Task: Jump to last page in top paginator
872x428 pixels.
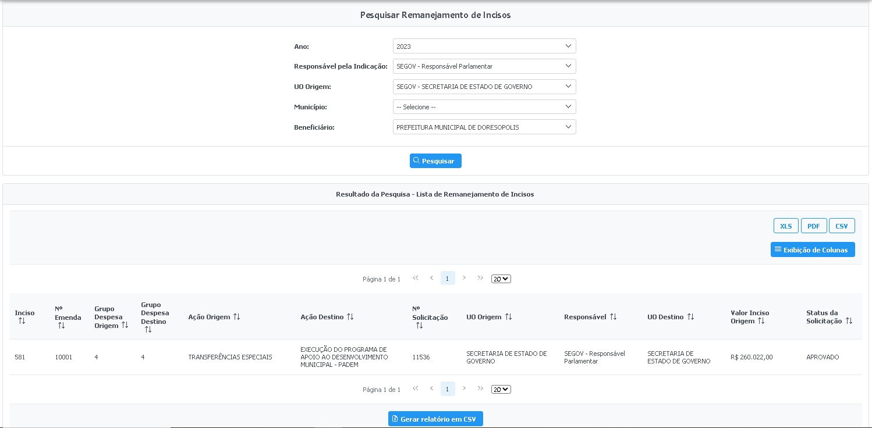Action: pos(480,278)
